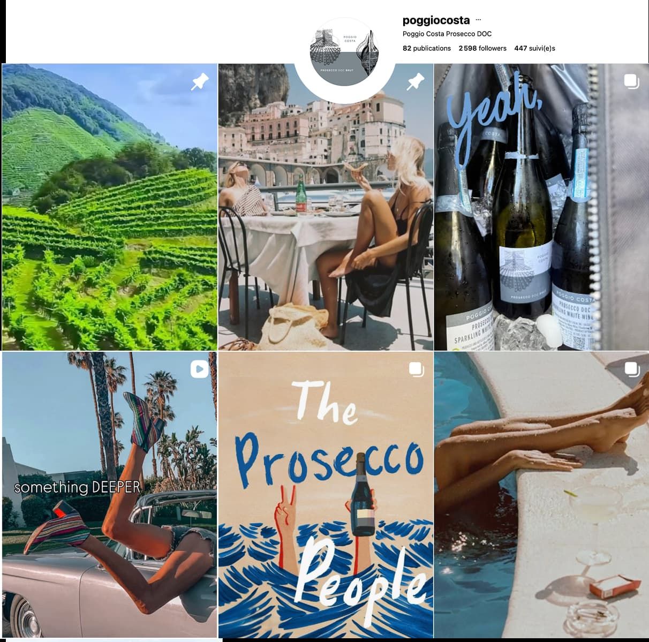
Task: Click the reel play icon on the convertible post
Action: pos(200,369)
